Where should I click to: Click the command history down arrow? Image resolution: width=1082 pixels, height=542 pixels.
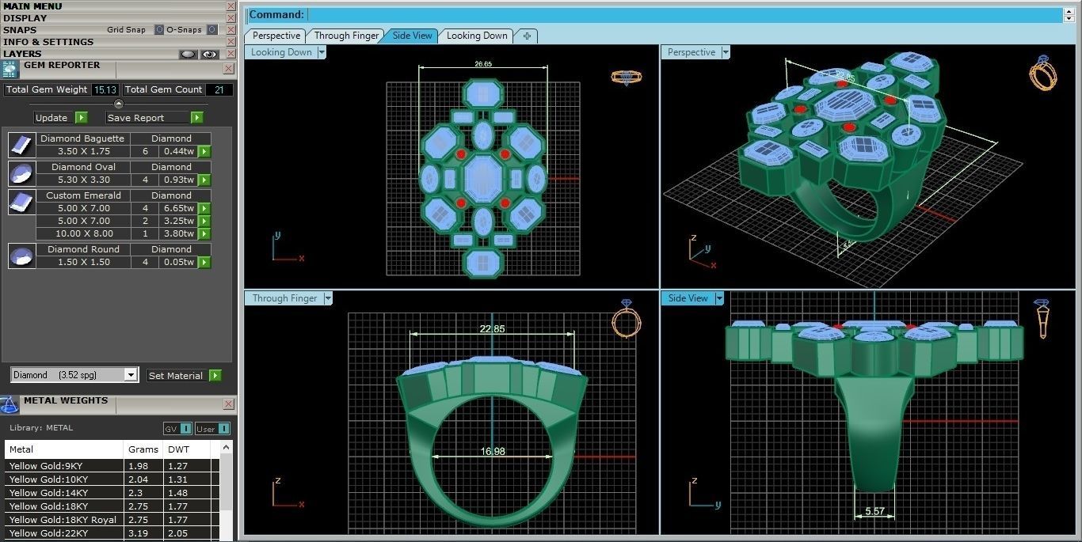(x=1069, y=18)
